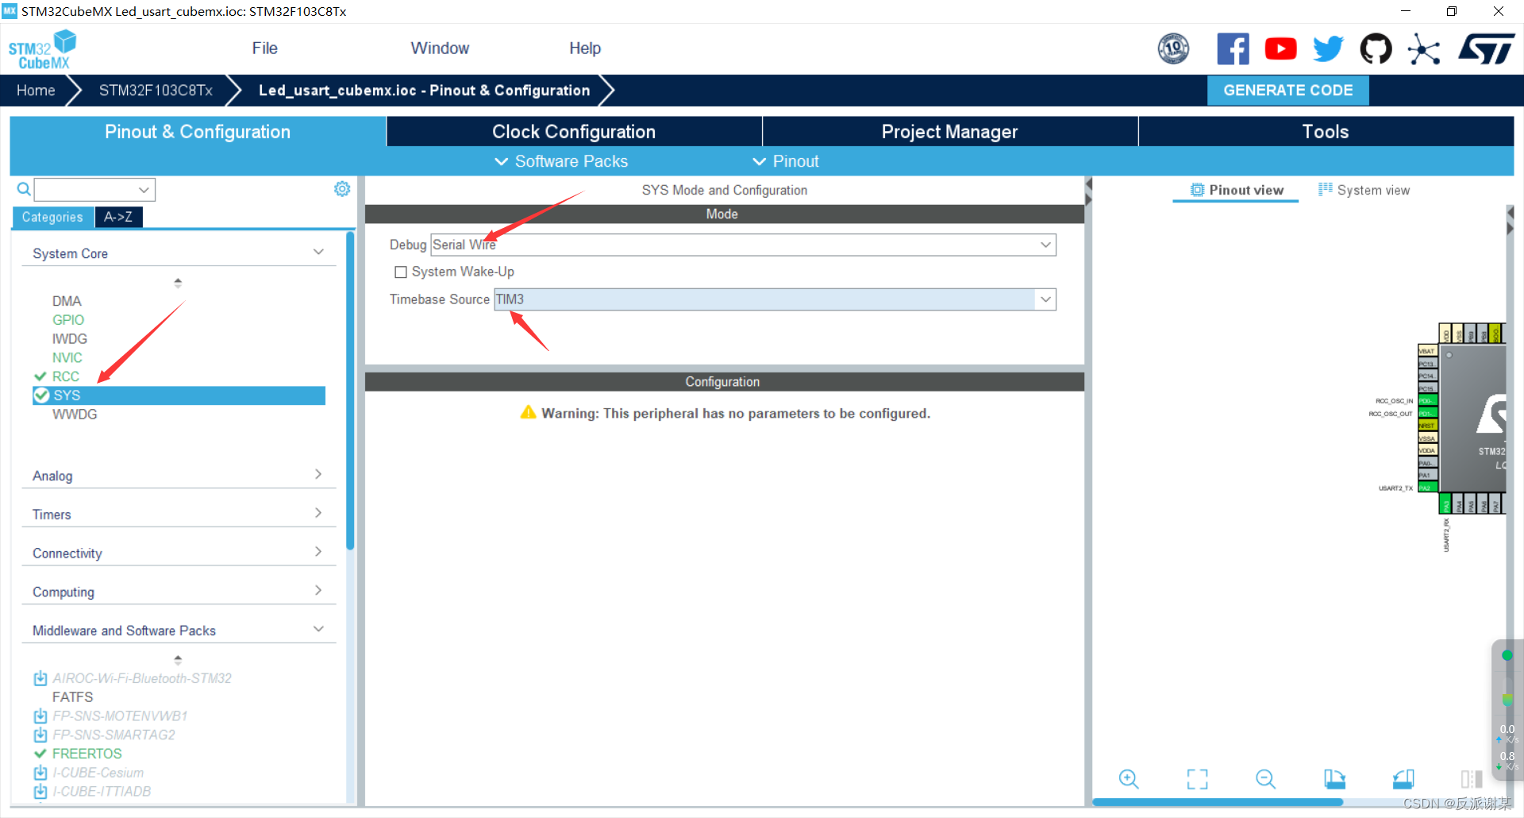Screen dimensions: 1524x818
Task: Click the Led_usart_cubemx.ioc breadcrumb
Action: coord(424,91)
